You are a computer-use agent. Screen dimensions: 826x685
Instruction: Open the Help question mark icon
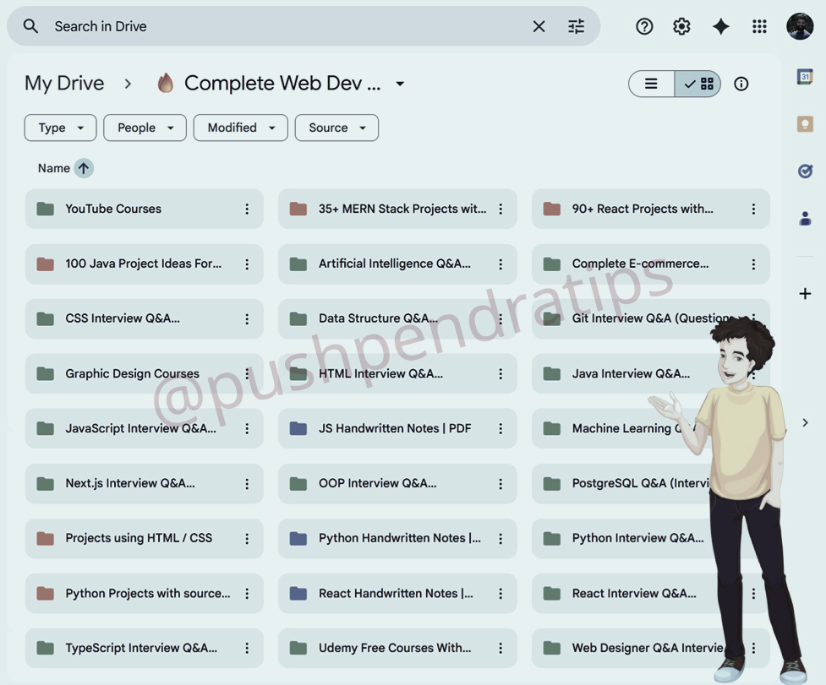[643, 26]
